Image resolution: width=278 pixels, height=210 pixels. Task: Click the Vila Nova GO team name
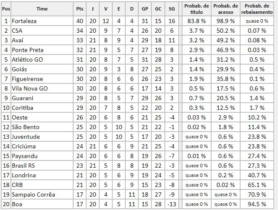click(x=30, y=88)
